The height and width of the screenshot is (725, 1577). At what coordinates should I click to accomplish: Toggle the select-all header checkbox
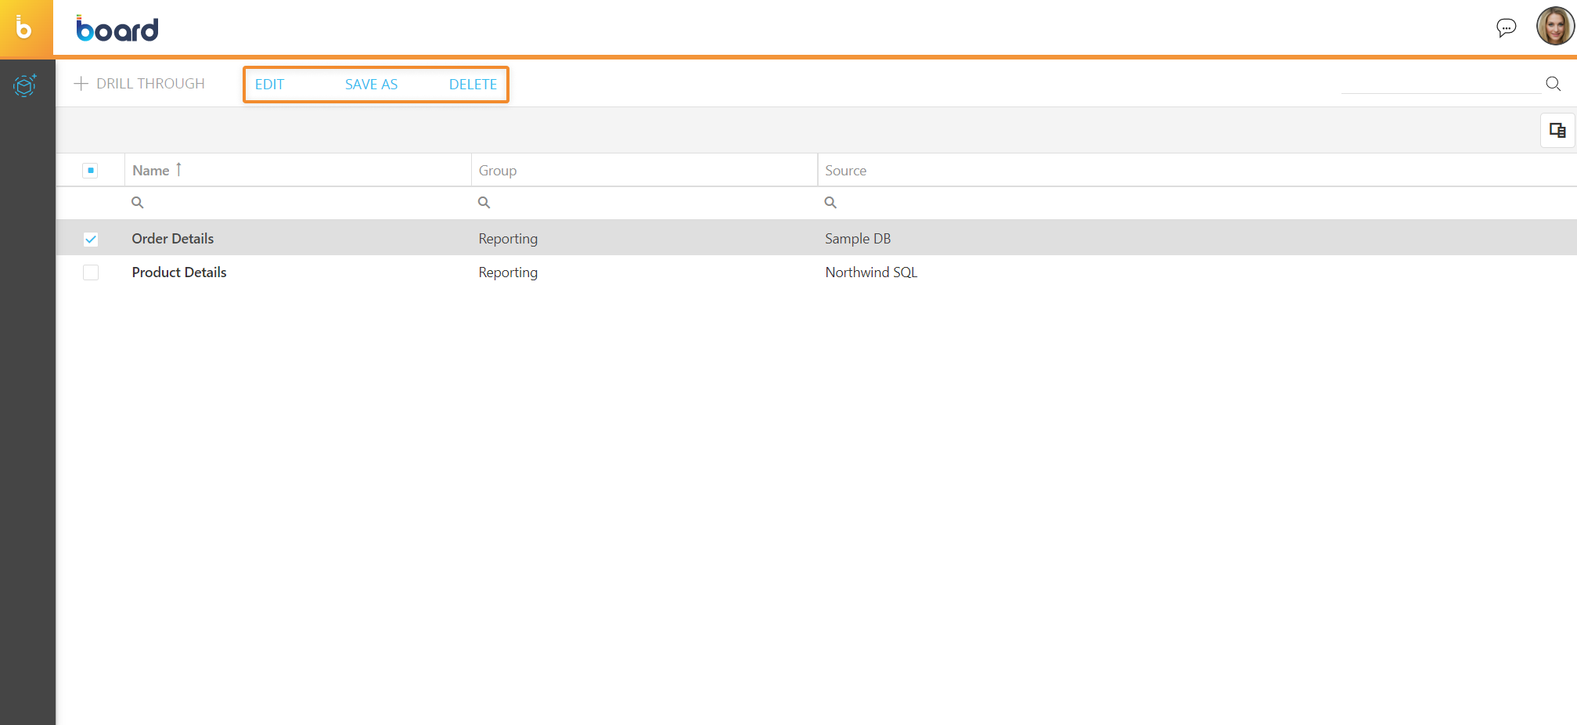pyautogui.click(x=91, y=171)
